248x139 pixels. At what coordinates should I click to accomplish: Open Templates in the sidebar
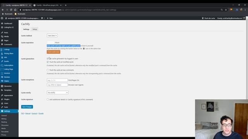tap(8, 90)
